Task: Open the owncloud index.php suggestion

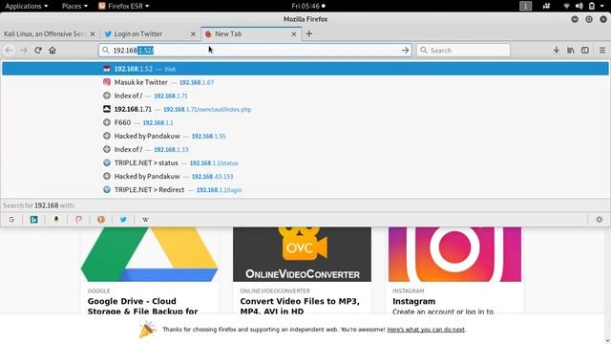Action: click(305, 109)
